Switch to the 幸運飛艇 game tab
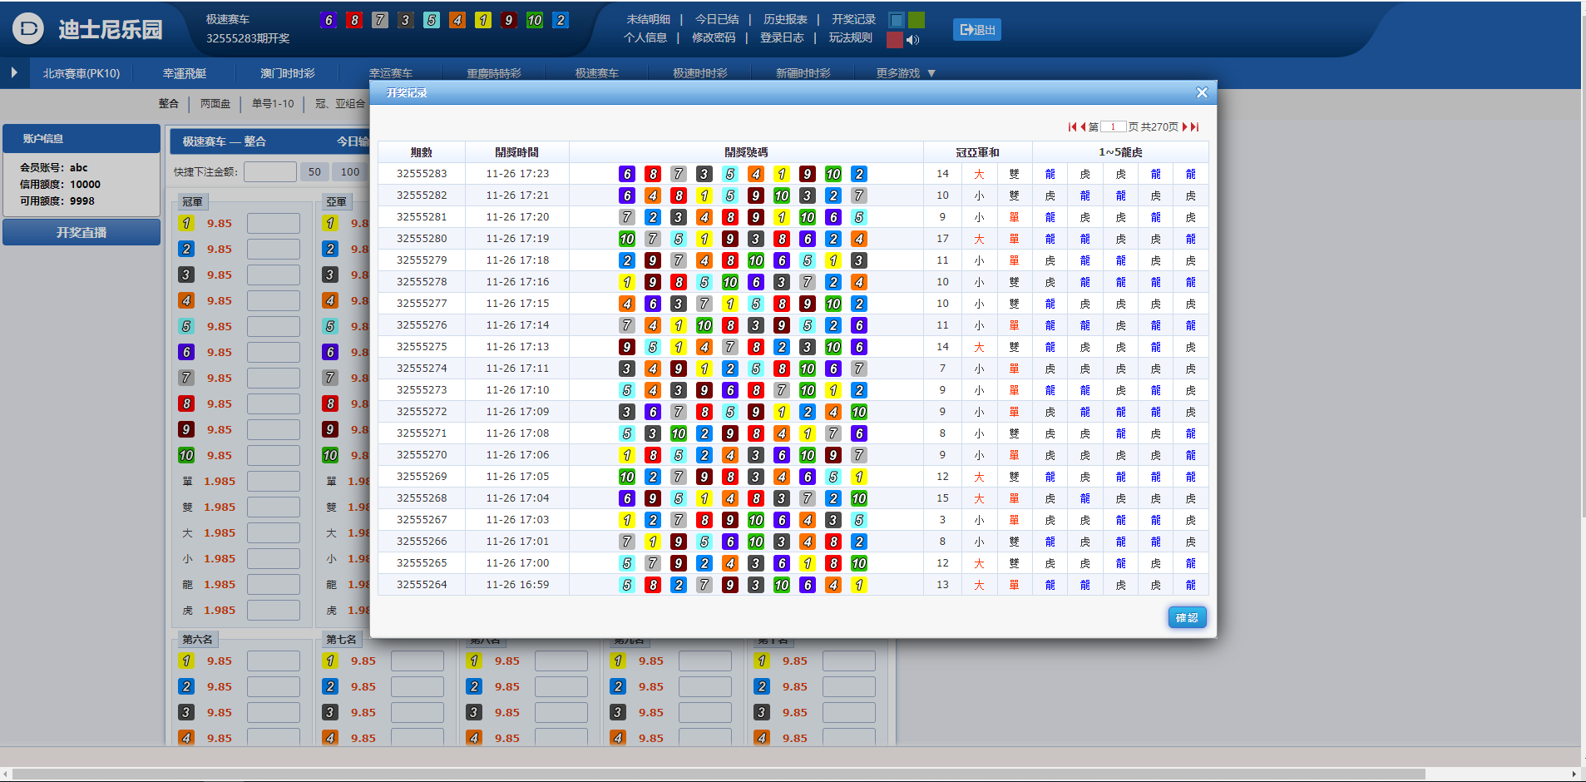The image size is (1586, 782). [185, 73]
